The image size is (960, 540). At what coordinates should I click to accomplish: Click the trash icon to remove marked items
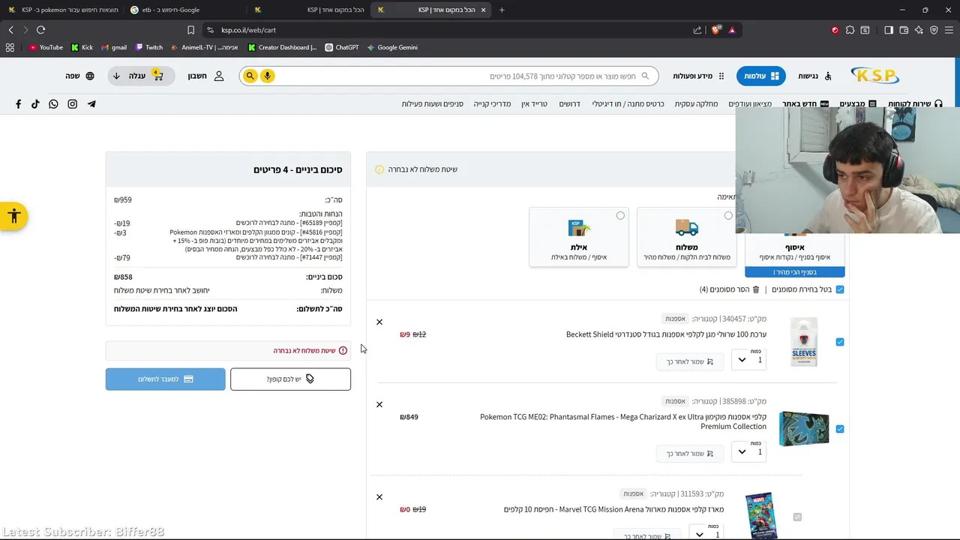pos(755,289)
